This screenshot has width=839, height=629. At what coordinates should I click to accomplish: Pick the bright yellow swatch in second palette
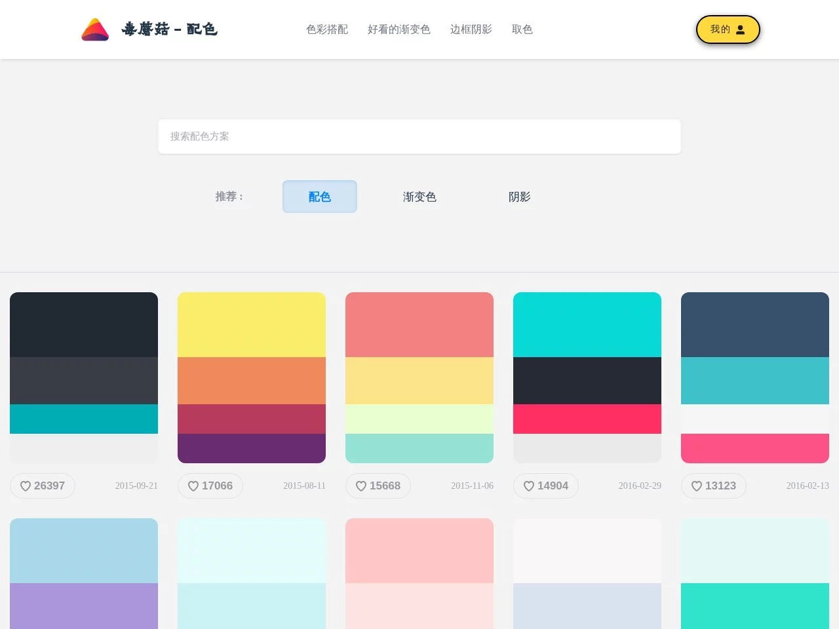pos(252,324)
